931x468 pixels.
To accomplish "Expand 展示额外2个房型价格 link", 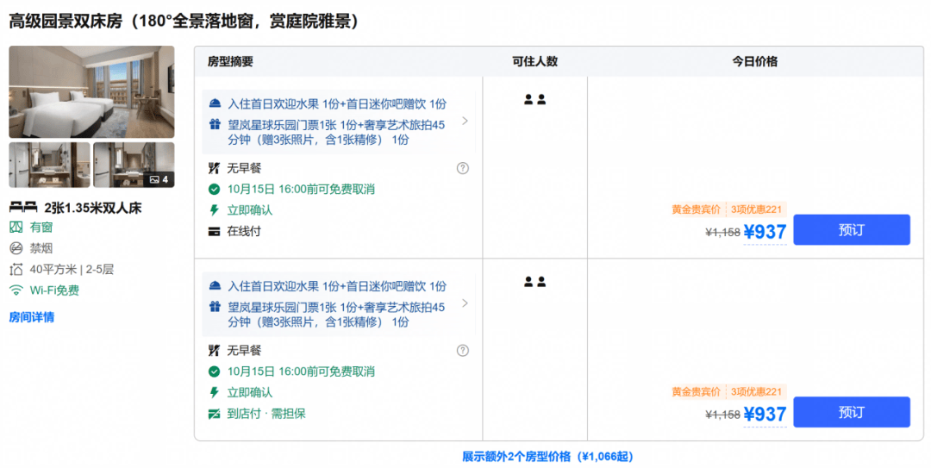I will [x=547, y=457].
